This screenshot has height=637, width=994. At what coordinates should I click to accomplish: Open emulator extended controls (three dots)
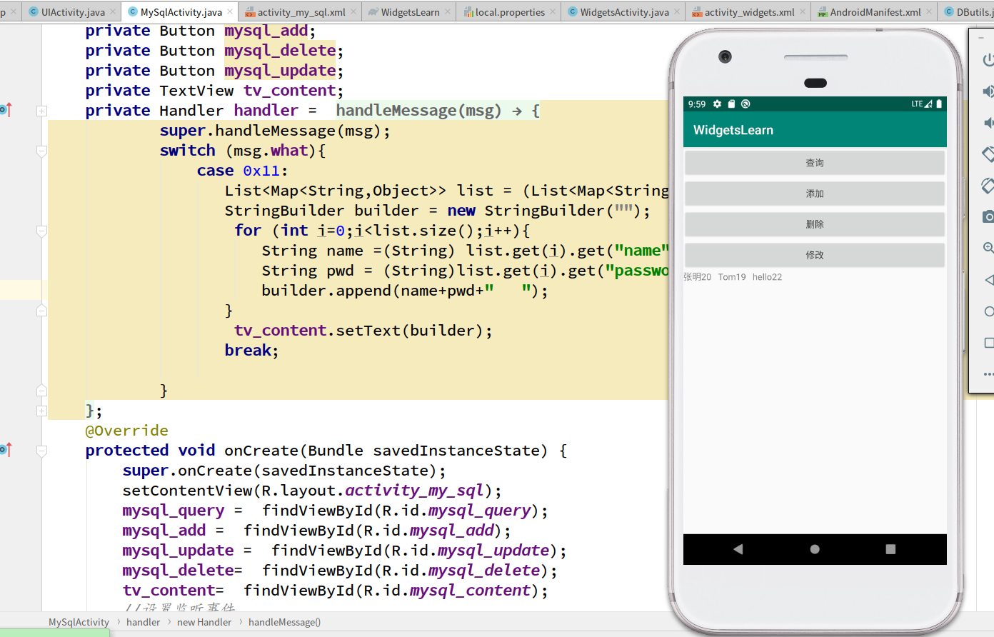coord(989,374)
